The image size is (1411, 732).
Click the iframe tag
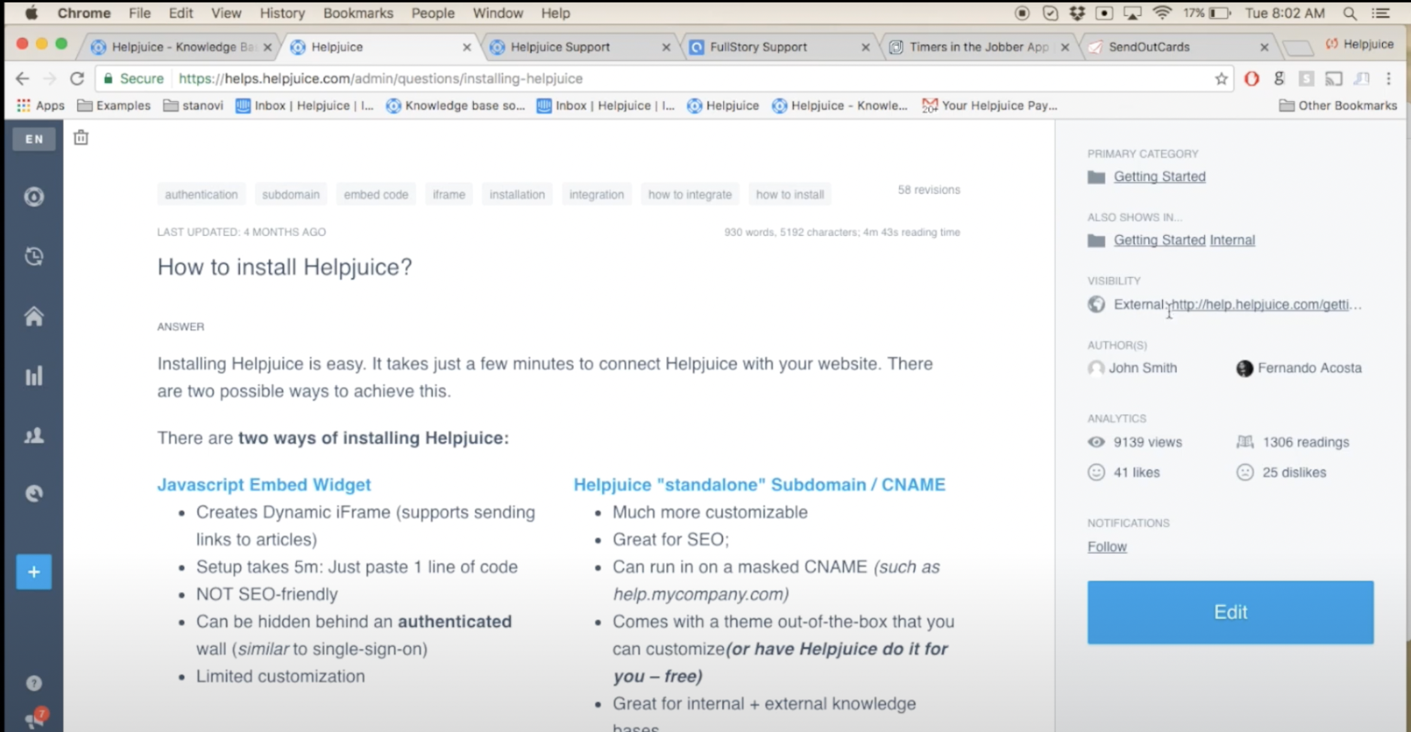click(449, 194)
